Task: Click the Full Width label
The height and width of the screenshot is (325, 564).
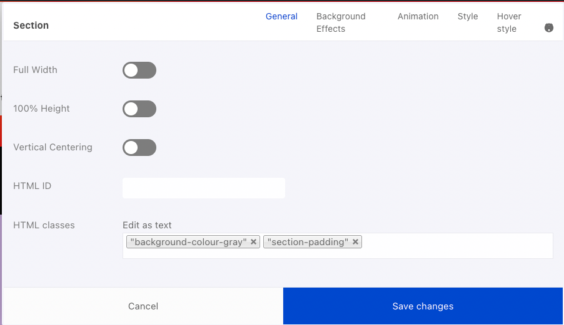Action: [35, 70]
